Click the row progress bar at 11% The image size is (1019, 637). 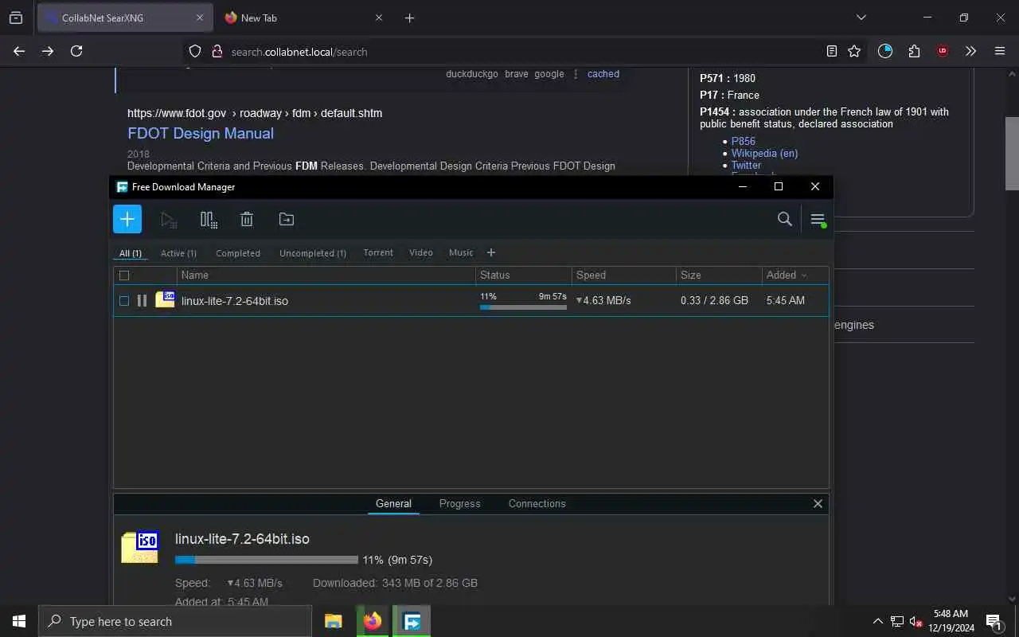pos(523,307)
